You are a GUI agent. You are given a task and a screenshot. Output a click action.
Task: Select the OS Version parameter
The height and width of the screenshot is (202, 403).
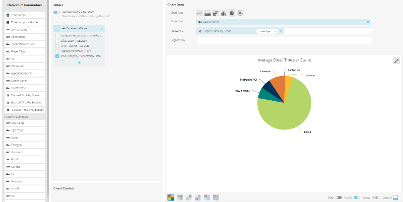(x=25, y=66)
